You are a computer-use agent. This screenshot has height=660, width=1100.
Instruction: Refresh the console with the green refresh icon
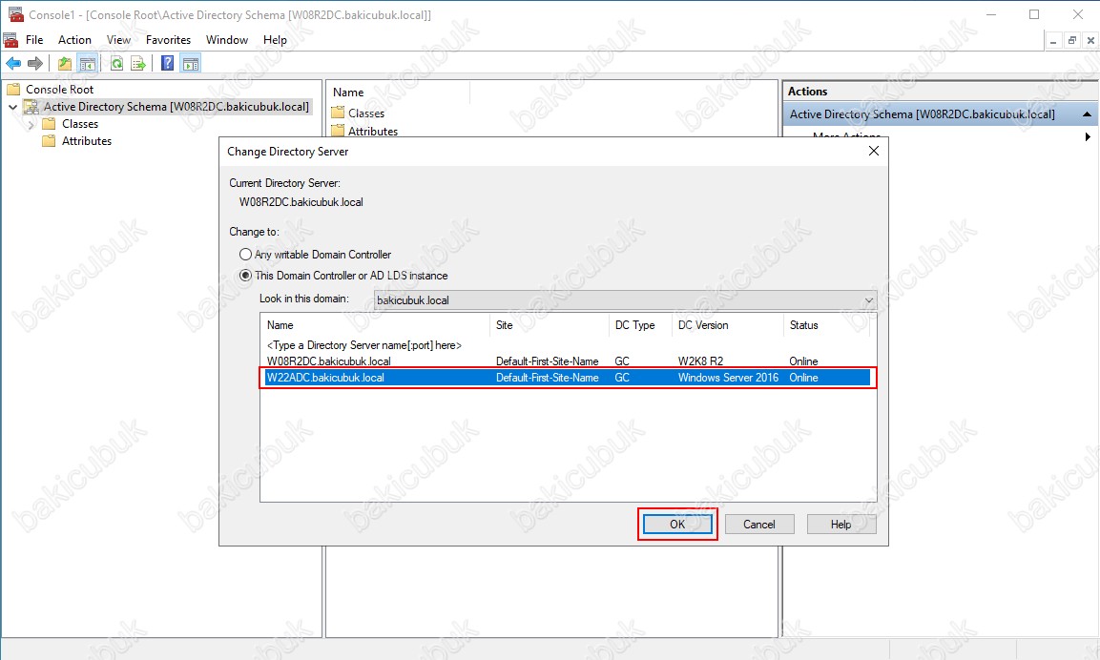(116, 64)
